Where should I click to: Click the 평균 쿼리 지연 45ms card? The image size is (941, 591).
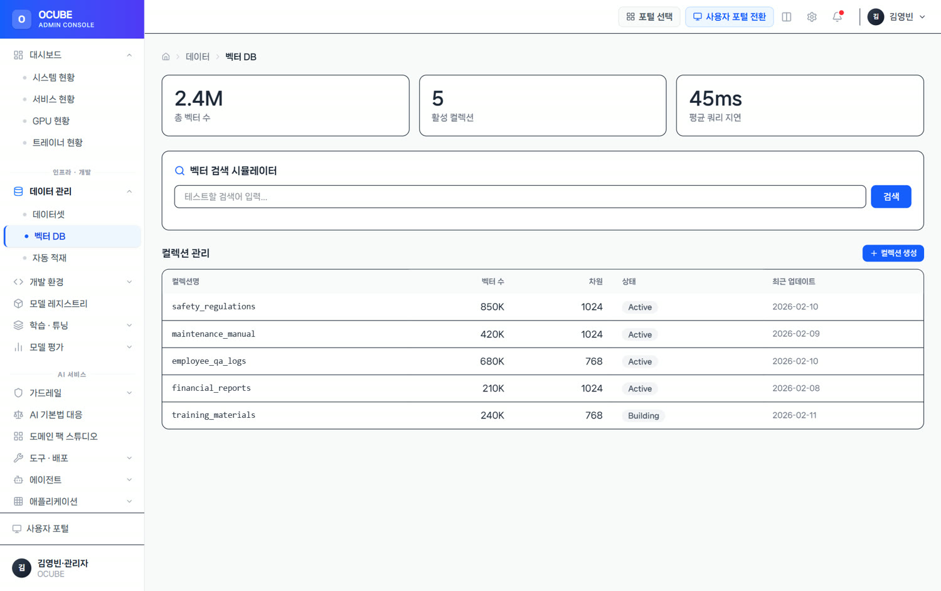pos(800,105)
